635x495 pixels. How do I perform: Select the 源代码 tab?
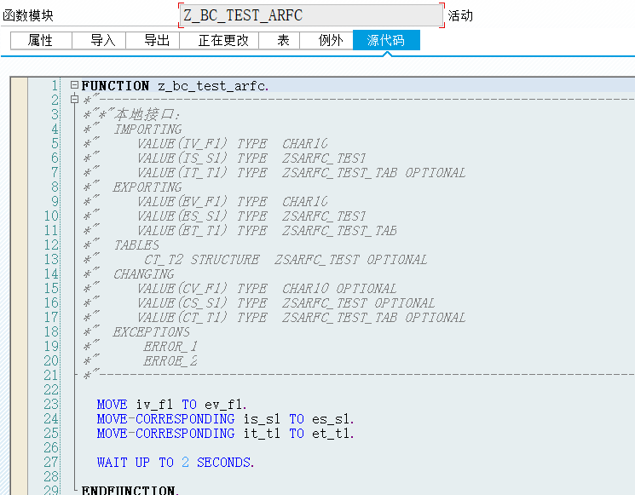386,41
